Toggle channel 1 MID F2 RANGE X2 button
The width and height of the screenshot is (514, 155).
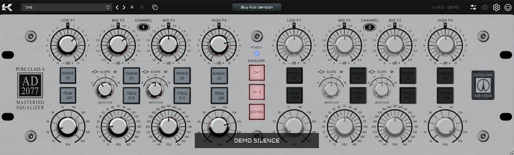131,76
